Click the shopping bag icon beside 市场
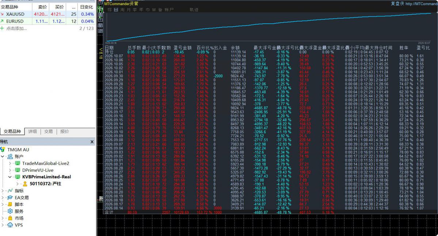The height and width of the screenshot is (236, 438). 10,218
